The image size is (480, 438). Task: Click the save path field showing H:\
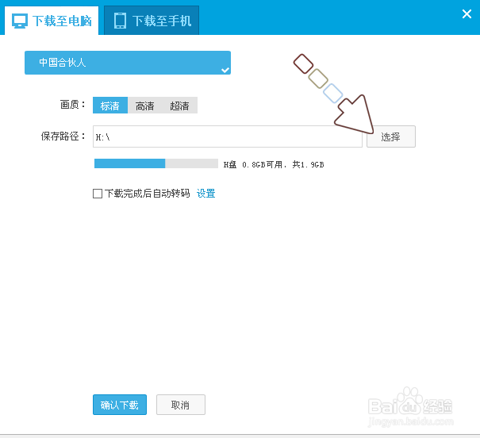228,136
